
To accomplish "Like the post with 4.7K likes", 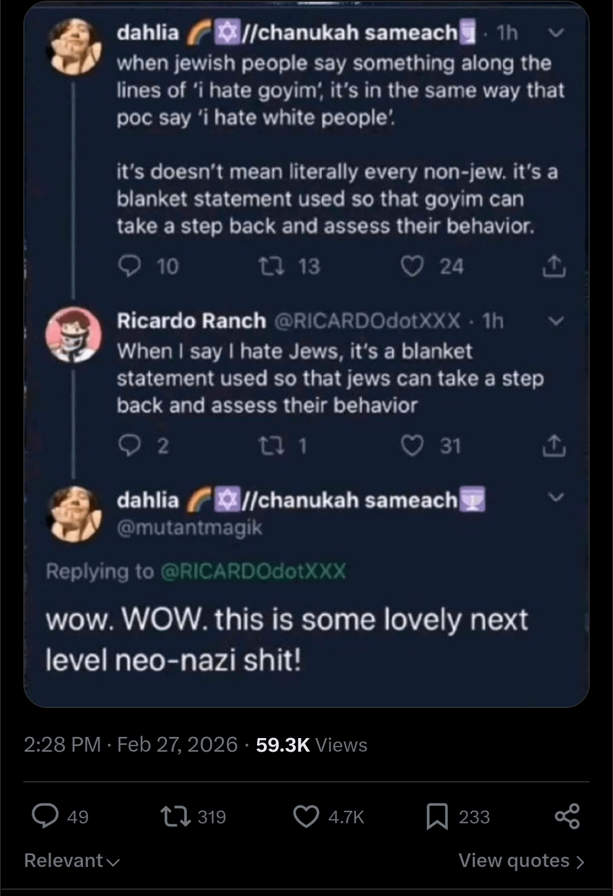I will [306, 816].
